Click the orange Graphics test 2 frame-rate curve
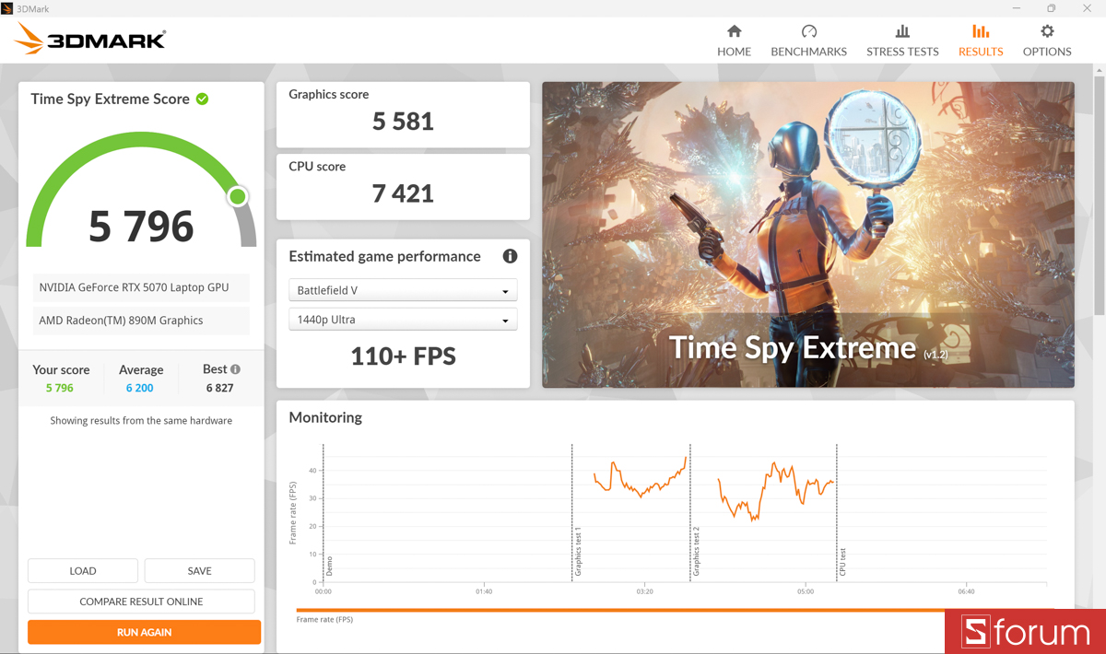Screen dimensions: 1106x654 pos(776,490)
